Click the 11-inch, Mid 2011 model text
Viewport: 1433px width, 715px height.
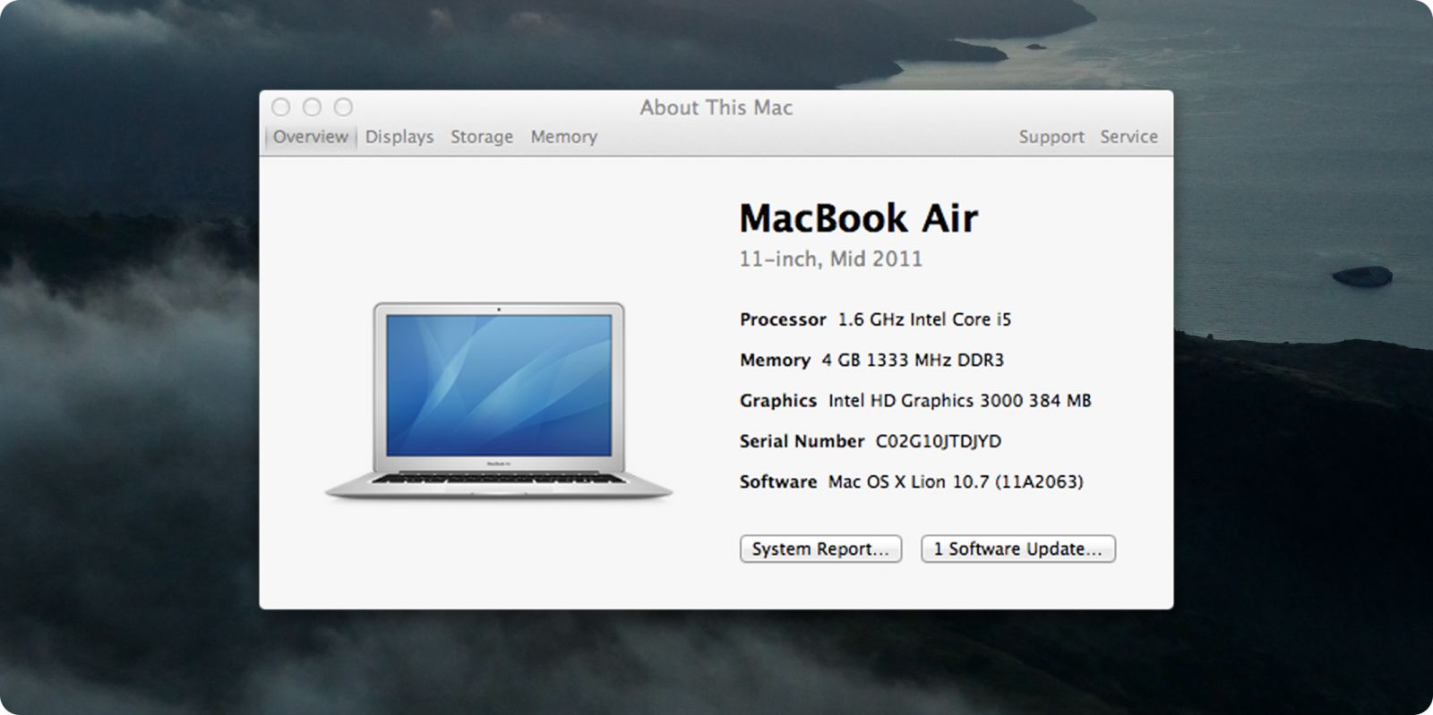pos(830,259)
